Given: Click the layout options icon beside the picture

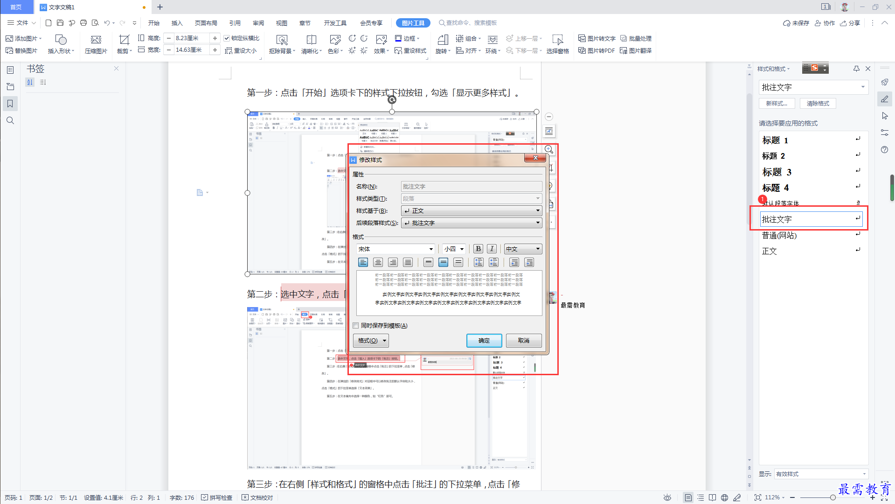Looking at the screenshot, I should point(549,131).
